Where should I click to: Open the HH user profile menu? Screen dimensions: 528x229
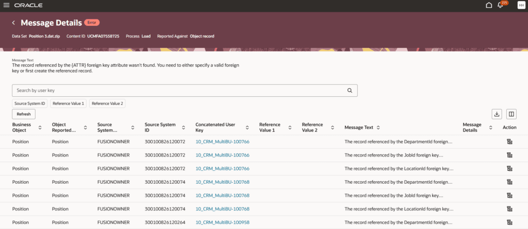pyautogui.click(x=521, y=5)
